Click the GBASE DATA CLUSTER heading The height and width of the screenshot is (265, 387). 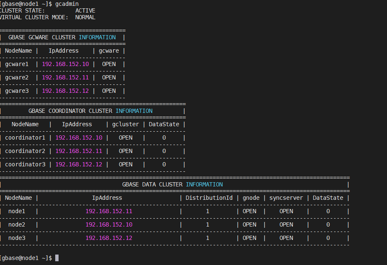pos(152,184)
